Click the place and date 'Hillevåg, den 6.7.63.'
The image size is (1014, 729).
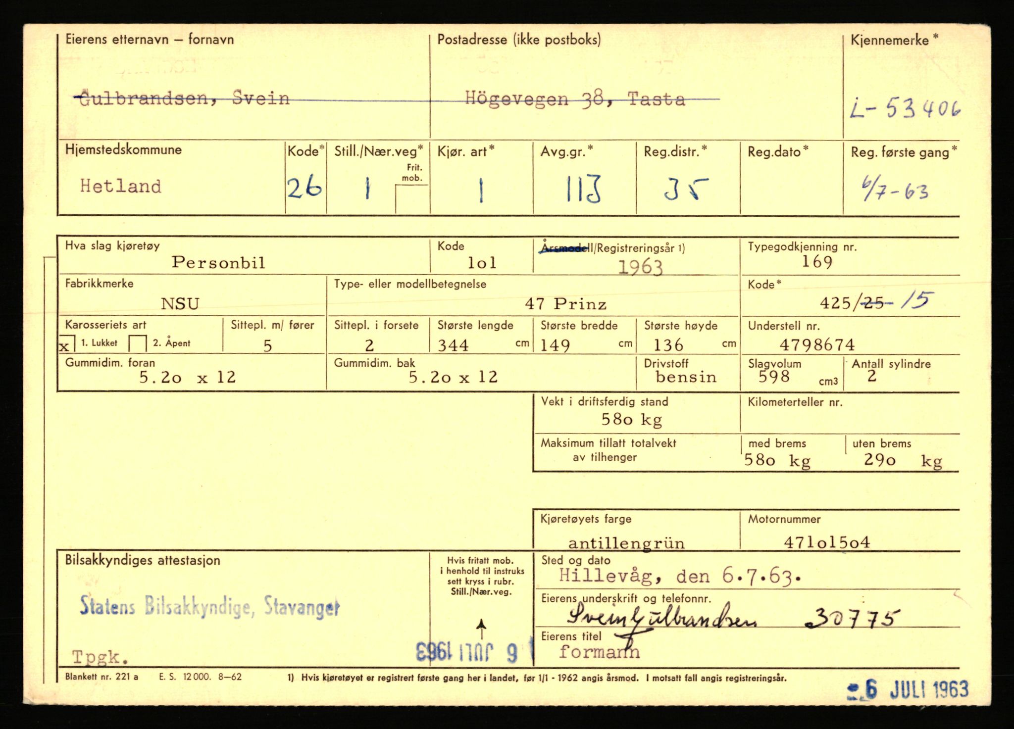coord(680,576)
